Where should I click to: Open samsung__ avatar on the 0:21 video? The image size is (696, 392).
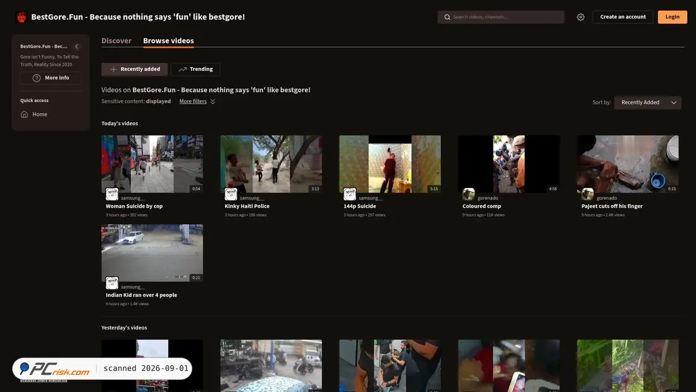[x=112, y=283]
